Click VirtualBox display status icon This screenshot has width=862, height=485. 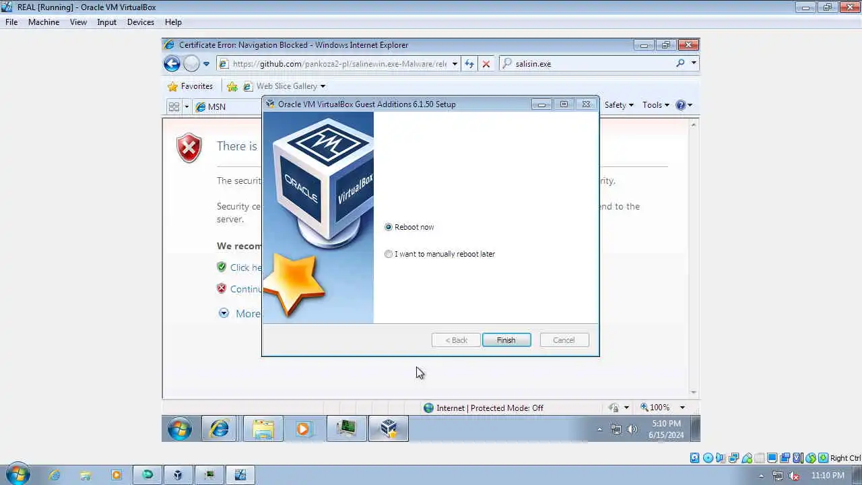[x=772, y=458]
